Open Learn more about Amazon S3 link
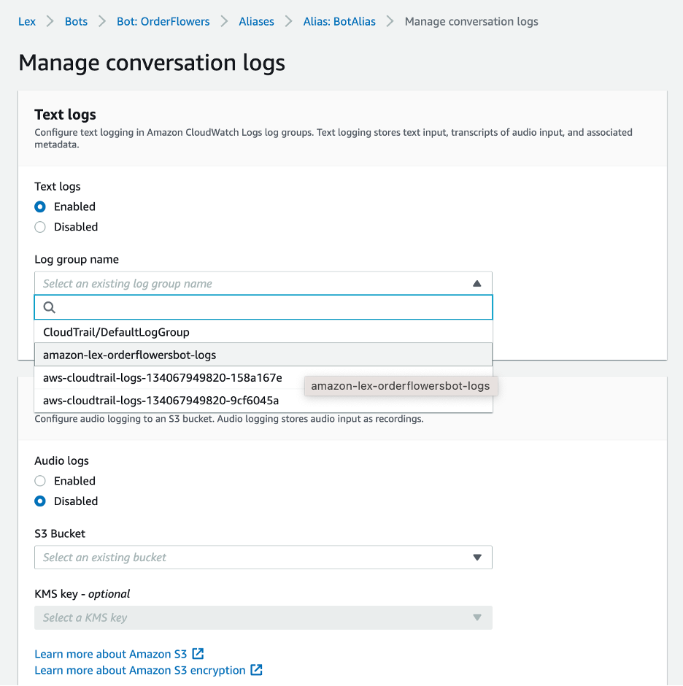683x686 pixels. coord(111,654)
